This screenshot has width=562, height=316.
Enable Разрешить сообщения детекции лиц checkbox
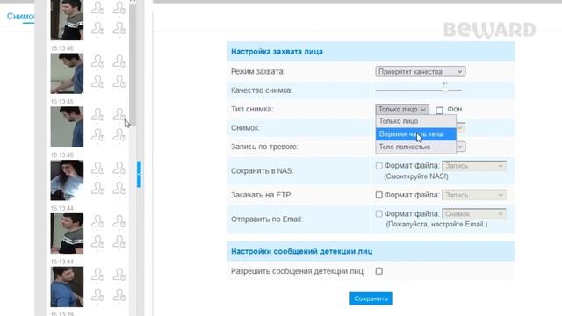(378, 271)
